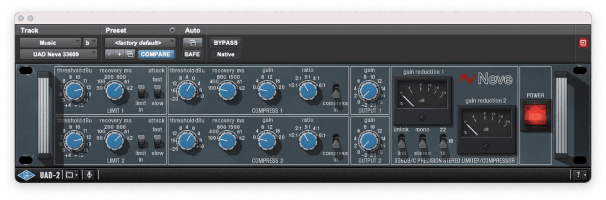The width and height of the screenshot is (606, 200).
Task: Click the LIMIT 1 recovery knob
Action: click(x=115, y=91)
